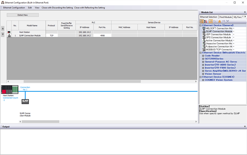The width and height of the screenshot is (247, 155).
Task: Toggle the display-by-category icon in Module List
Action: [x=202, y=21]
